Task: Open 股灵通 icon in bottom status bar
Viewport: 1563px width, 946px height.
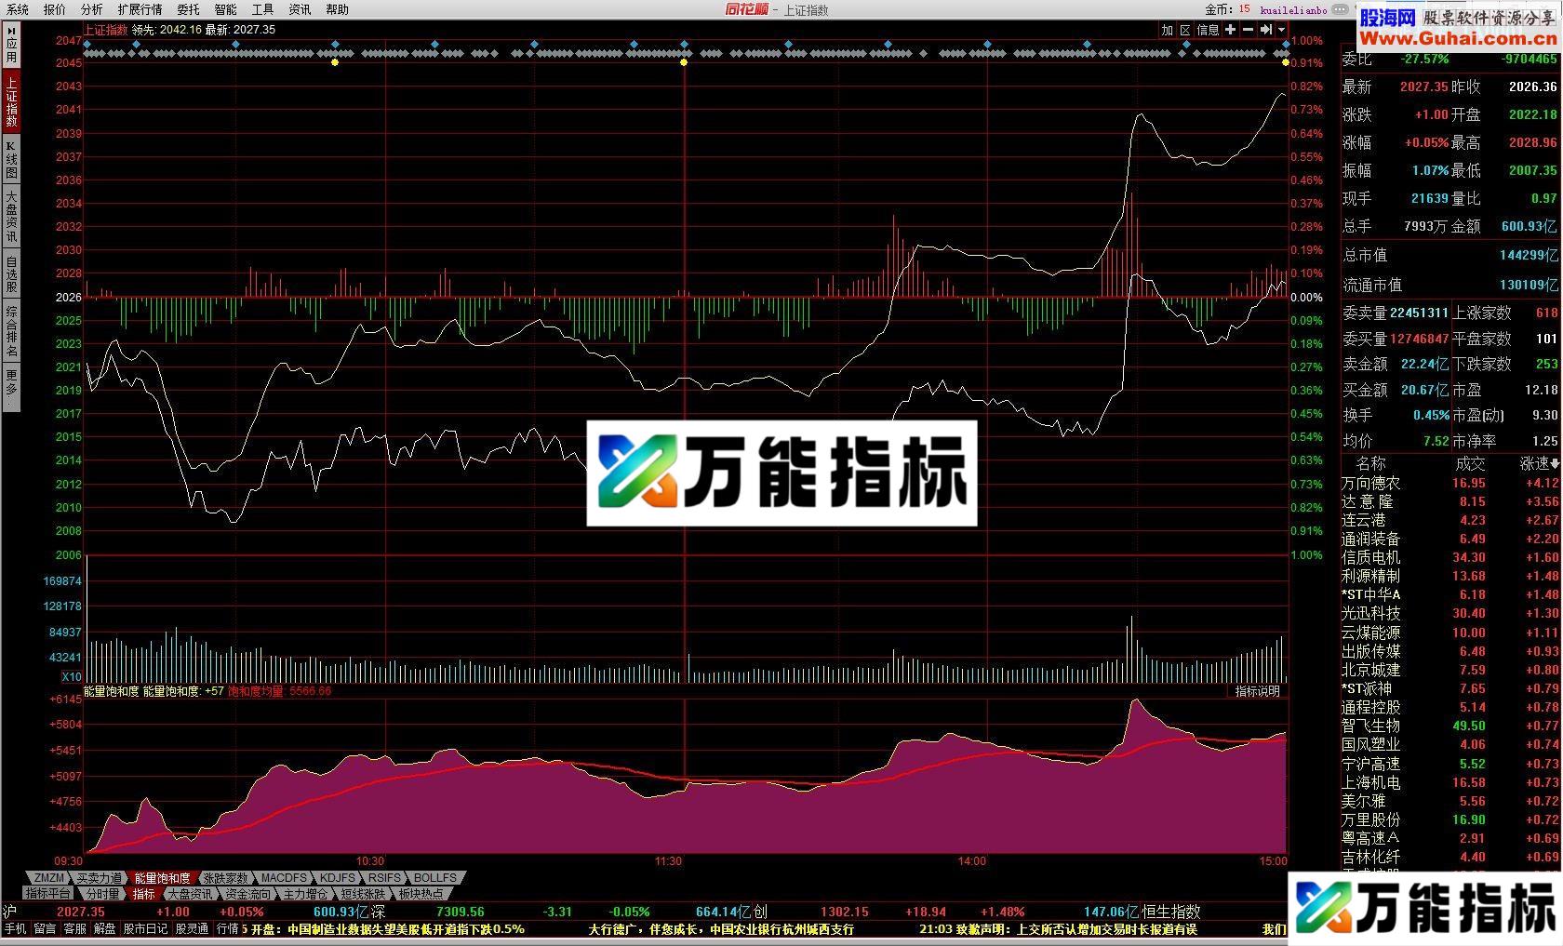Action: pyautogui.click(x=191, y=928)
